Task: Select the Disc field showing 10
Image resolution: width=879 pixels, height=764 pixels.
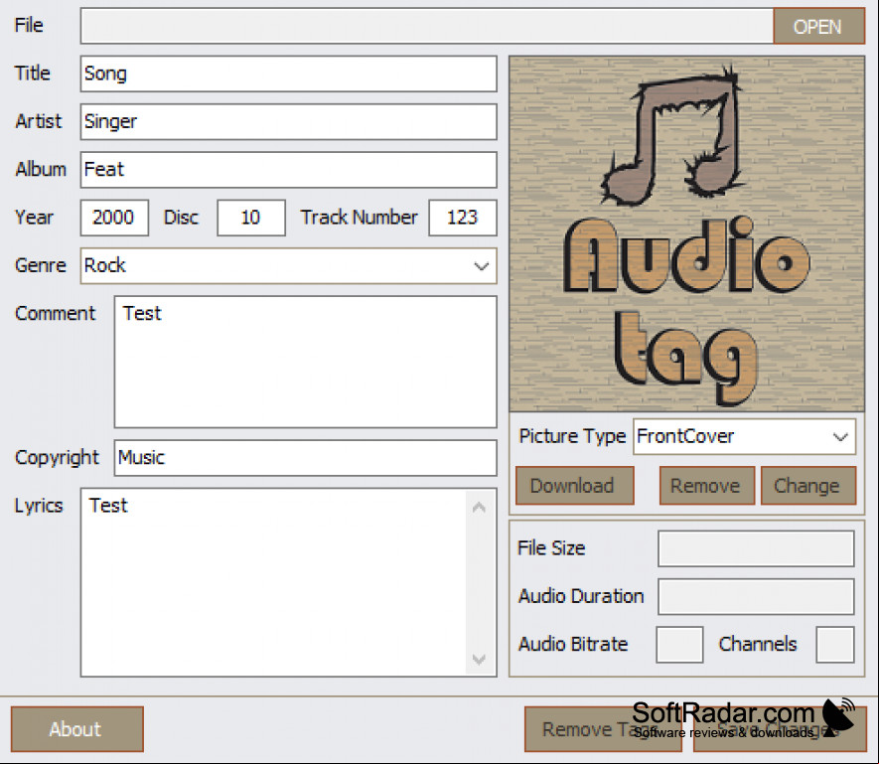Action: pyautogui.click(x=251, y=218)
